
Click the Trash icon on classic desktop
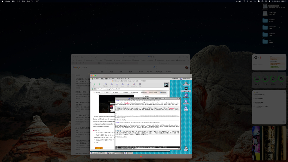click(186, 148)
